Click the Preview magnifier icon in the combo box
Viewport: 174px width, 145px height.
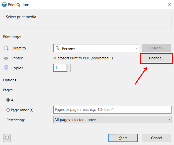(x=58, y=48)
